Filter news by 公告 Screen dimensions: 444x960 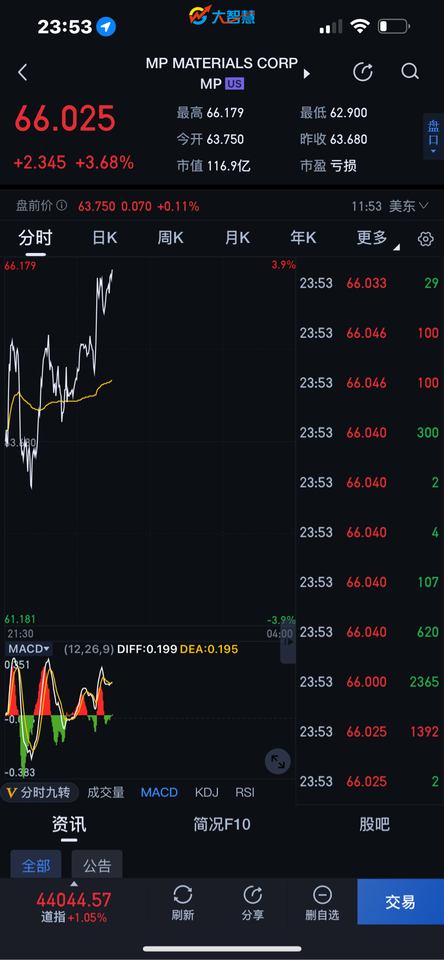tap(97, 864)
